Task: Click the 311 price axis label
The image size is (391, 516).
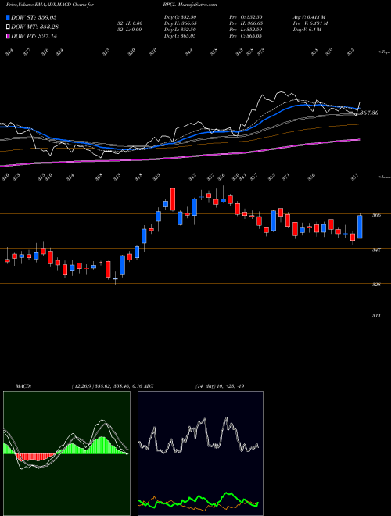Action: [377, 316]
